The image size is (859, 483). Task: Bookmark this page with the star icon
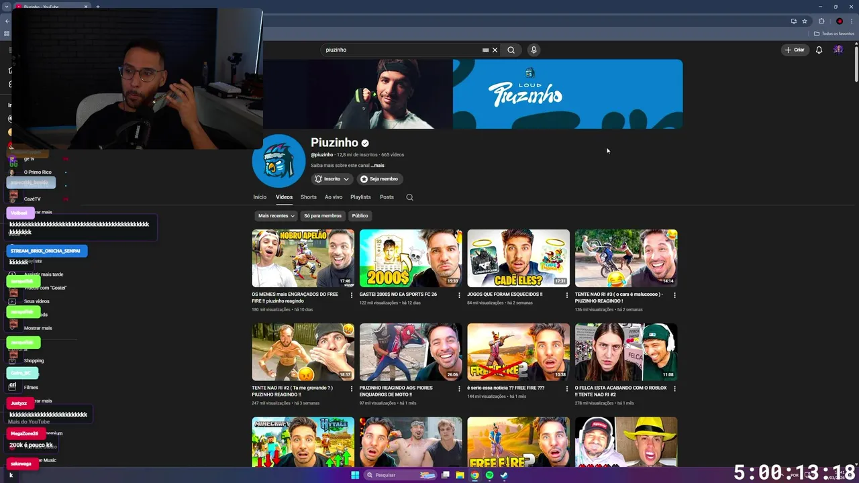tap(805, 21)
